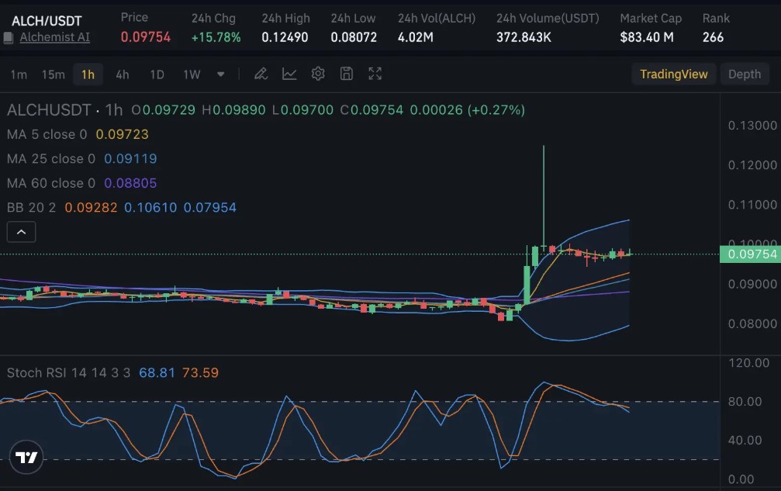
Task: Enter fullscreen chart mode
Action: tap(375, 74)
